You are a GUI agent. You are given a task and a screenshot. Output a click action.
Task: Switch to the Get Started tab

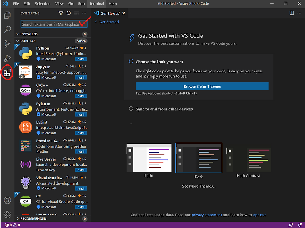click(110, 13)
